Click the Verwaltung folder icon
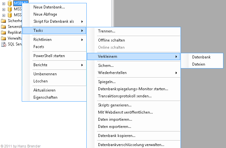Viewport: 226px width, 148px height. (x=4, y=38)
